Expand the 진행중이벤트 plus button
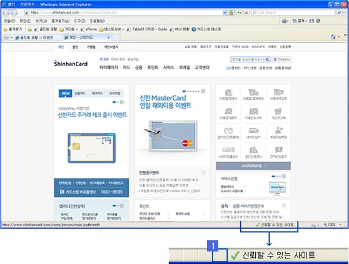The image size is (349, 264). (203, 172)
